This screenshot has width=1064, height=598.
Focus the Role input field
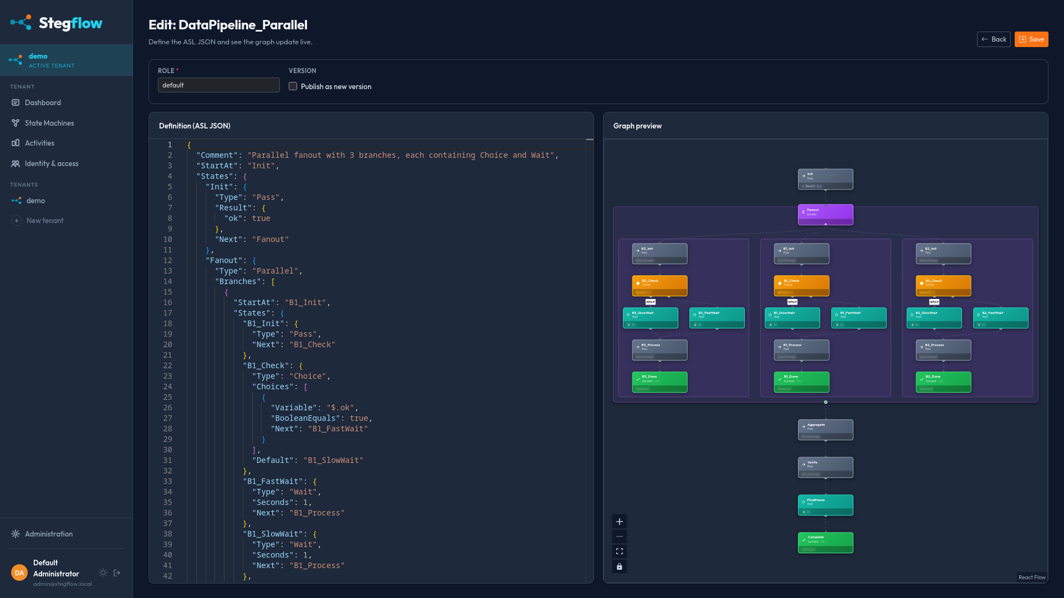[219, 85]
